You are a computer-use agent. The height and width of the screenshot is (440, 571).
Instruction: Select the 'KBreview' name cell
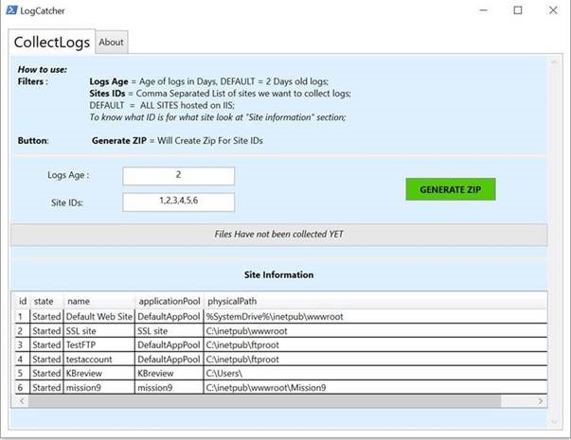point(99,374)
